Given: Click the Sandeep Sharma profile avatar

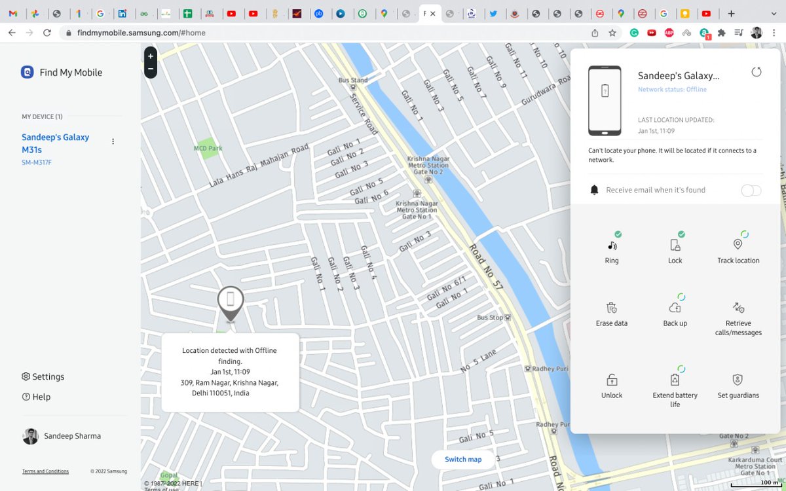Looking at the screenshot, I should coord(30,436).
